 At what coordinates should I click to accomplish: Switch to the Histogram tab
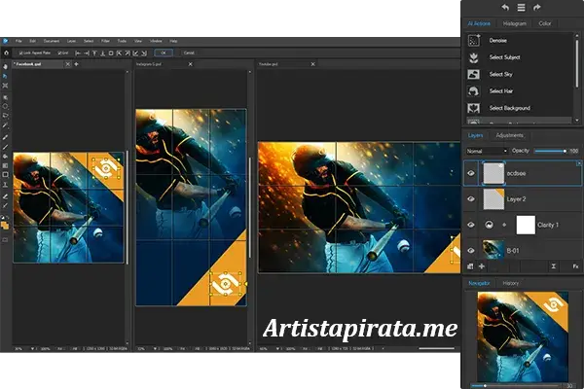pos(514,23)
